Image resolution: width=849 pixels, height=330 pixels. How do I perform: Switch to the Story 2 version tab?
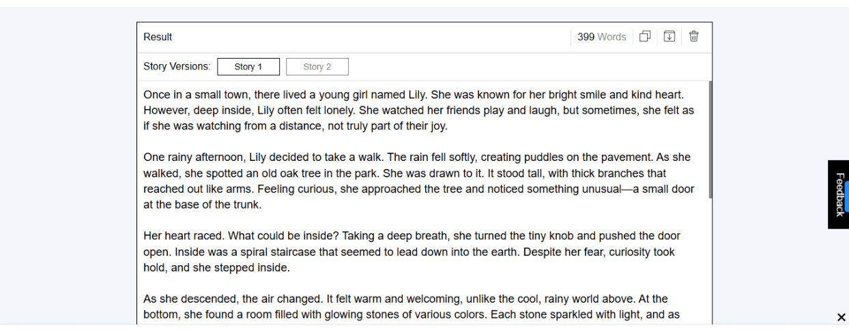[317, 67]
